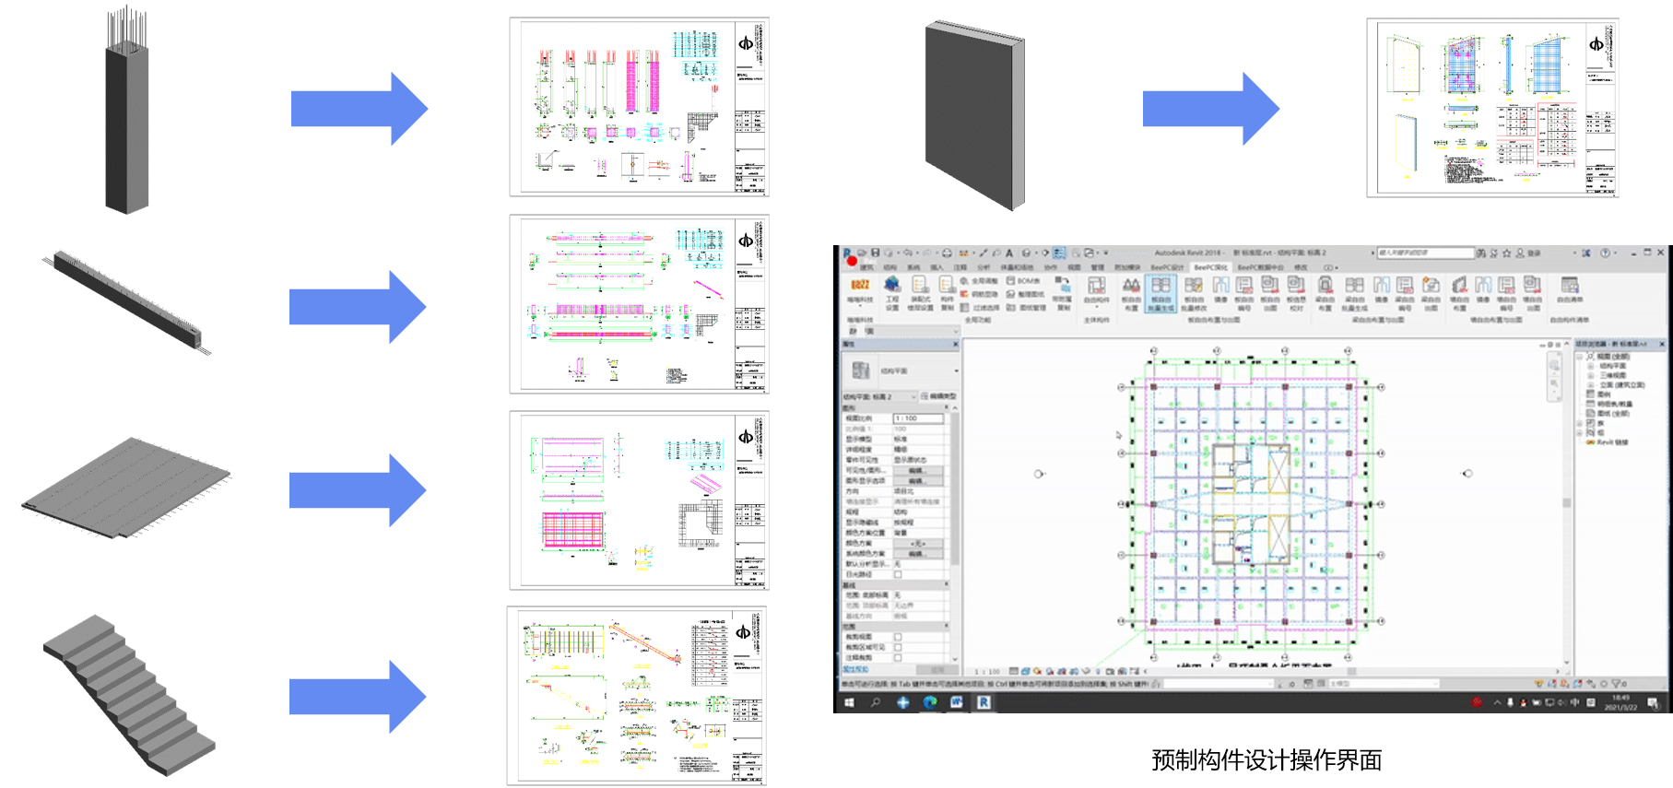Open the 自由清单 tool
The image size is (1673, 788).
point(1570,289)
